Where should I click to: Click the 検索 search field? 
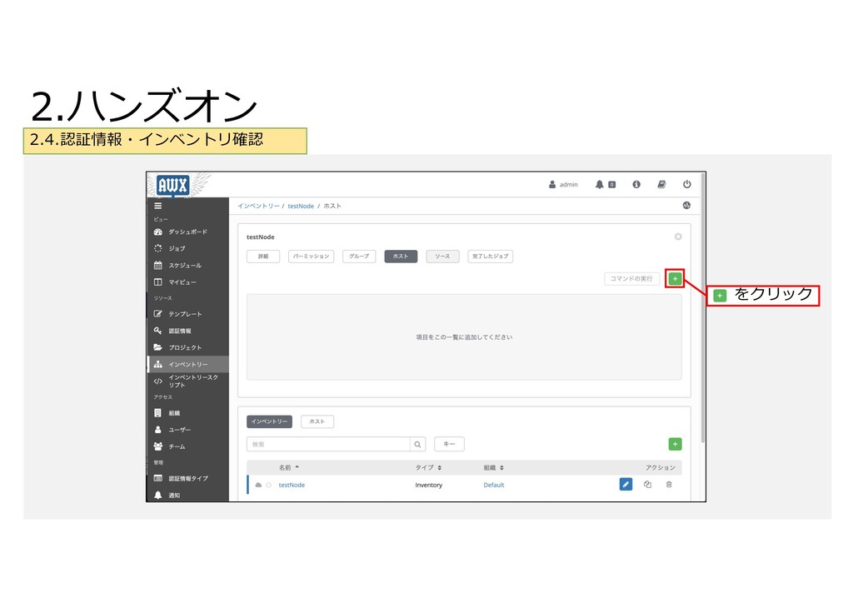[328, 444]
